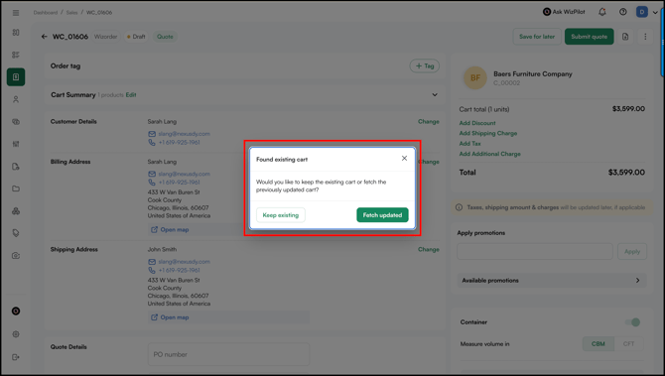Focus the Apply promotions input field

pos(535,251)
